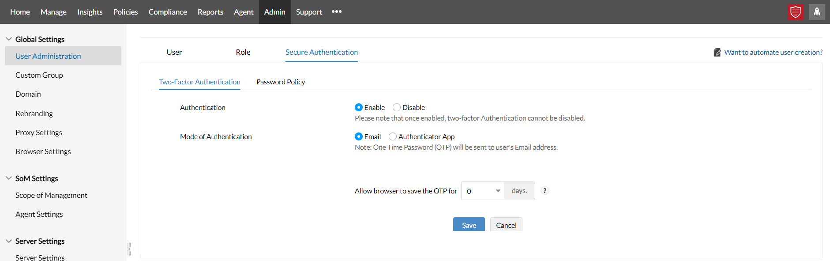Click the automate user creation note icon
Image resolution: width=830 pixels, height=261 pixels.
[x=717, y=52]
